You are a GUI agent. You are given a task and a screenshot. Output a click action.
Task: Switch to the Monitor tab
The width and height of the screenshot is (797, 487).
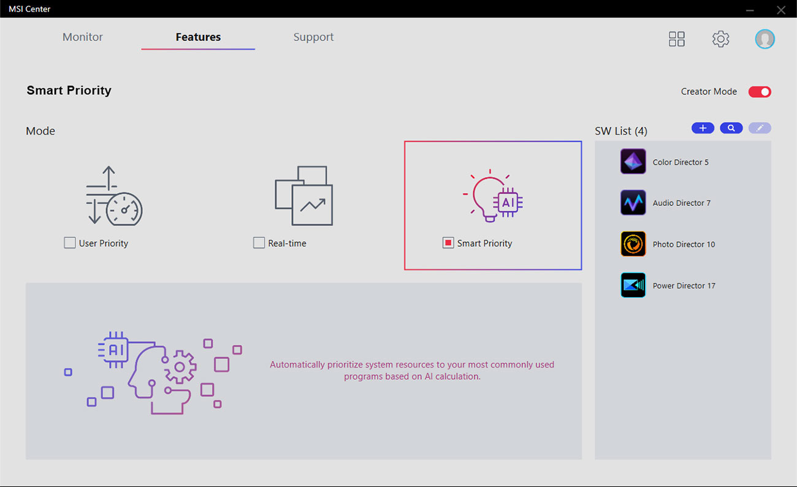click(83, 37)
